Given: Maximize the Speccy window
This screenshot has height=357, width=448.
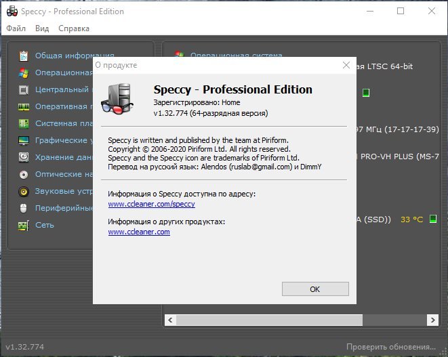Looking at the screenshot, I should [401, 11].
